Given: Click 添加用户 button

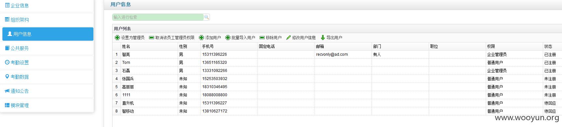Looking at the screenshot, I should coord(210,38).
